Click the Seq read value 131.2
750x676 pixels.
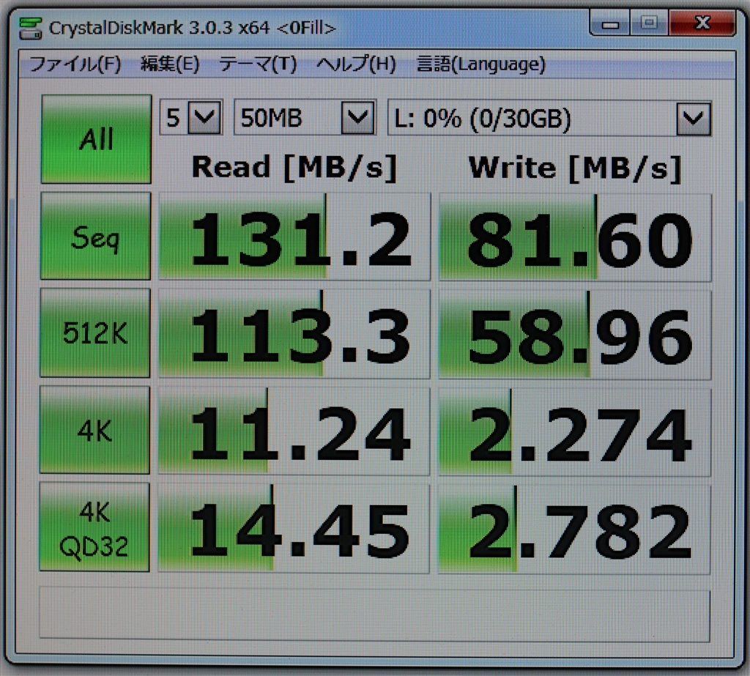[x=294, y=237]
